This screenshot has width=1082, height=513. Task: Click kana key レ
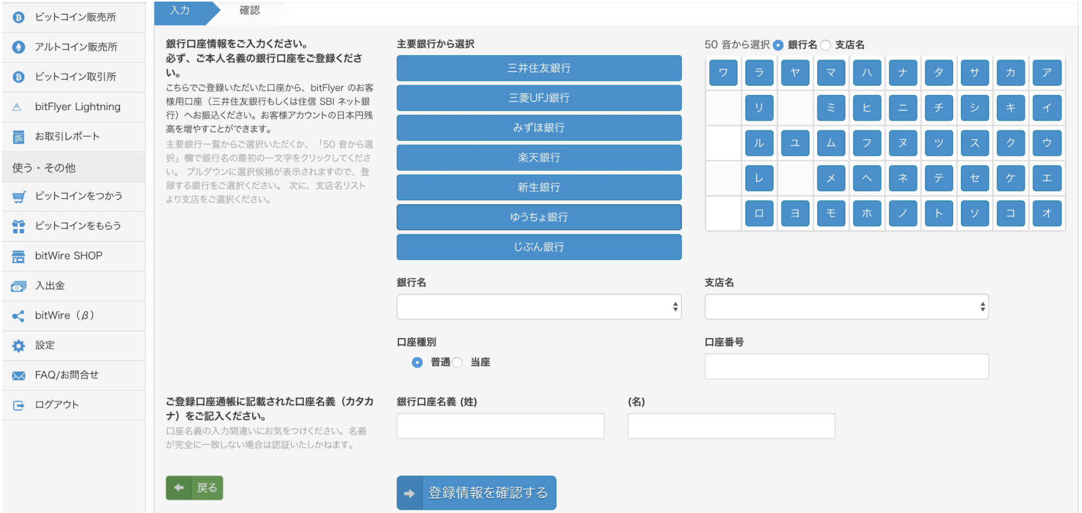pos(759,178)
